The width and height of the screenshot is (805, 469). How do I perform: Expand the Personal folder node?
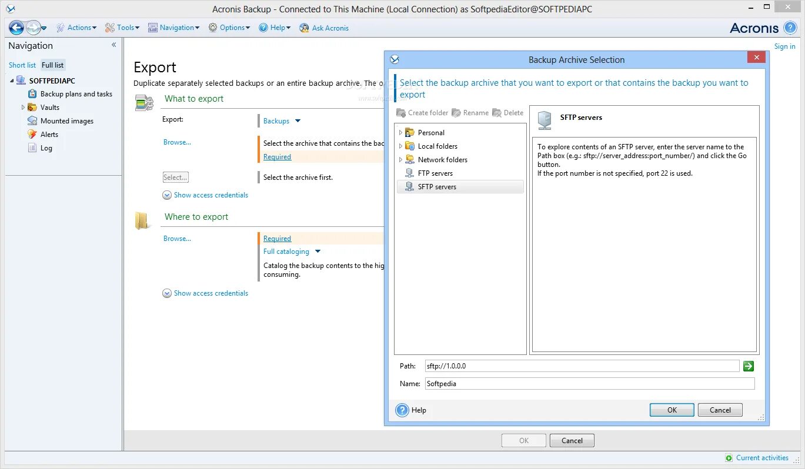[x=400, y=133]
